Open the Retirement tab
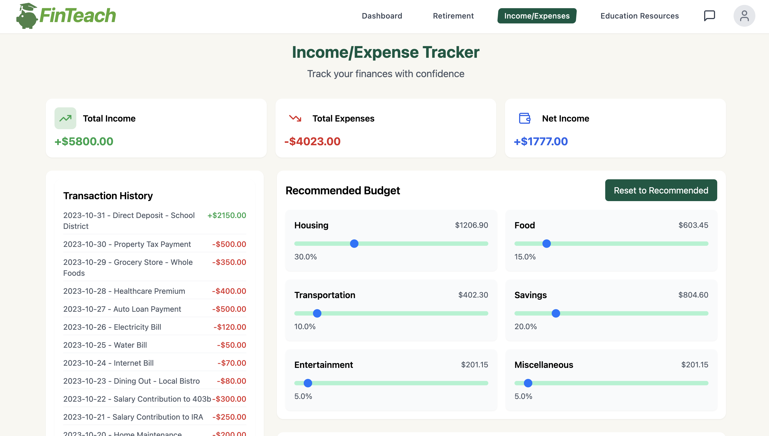The image size is (769, 436). pos(453,16)
